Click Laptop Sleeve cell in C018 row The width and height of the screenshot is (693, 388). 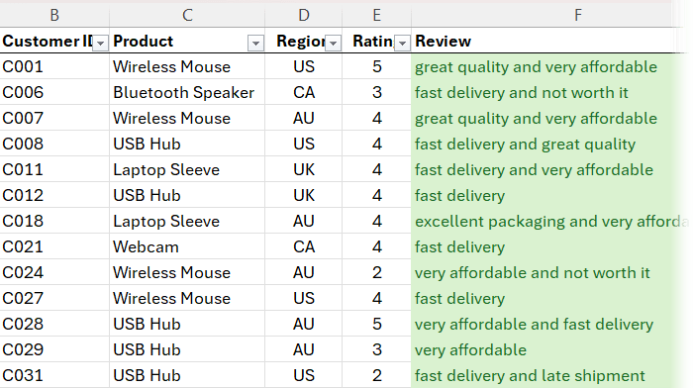coord(187,221)
